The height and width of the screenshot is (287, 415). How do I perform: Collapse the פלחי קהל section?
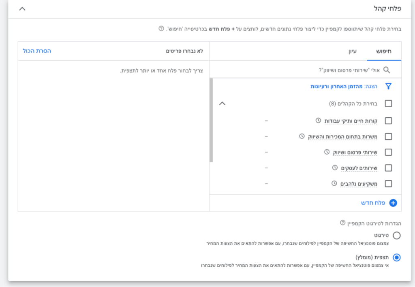coord(22,9)
